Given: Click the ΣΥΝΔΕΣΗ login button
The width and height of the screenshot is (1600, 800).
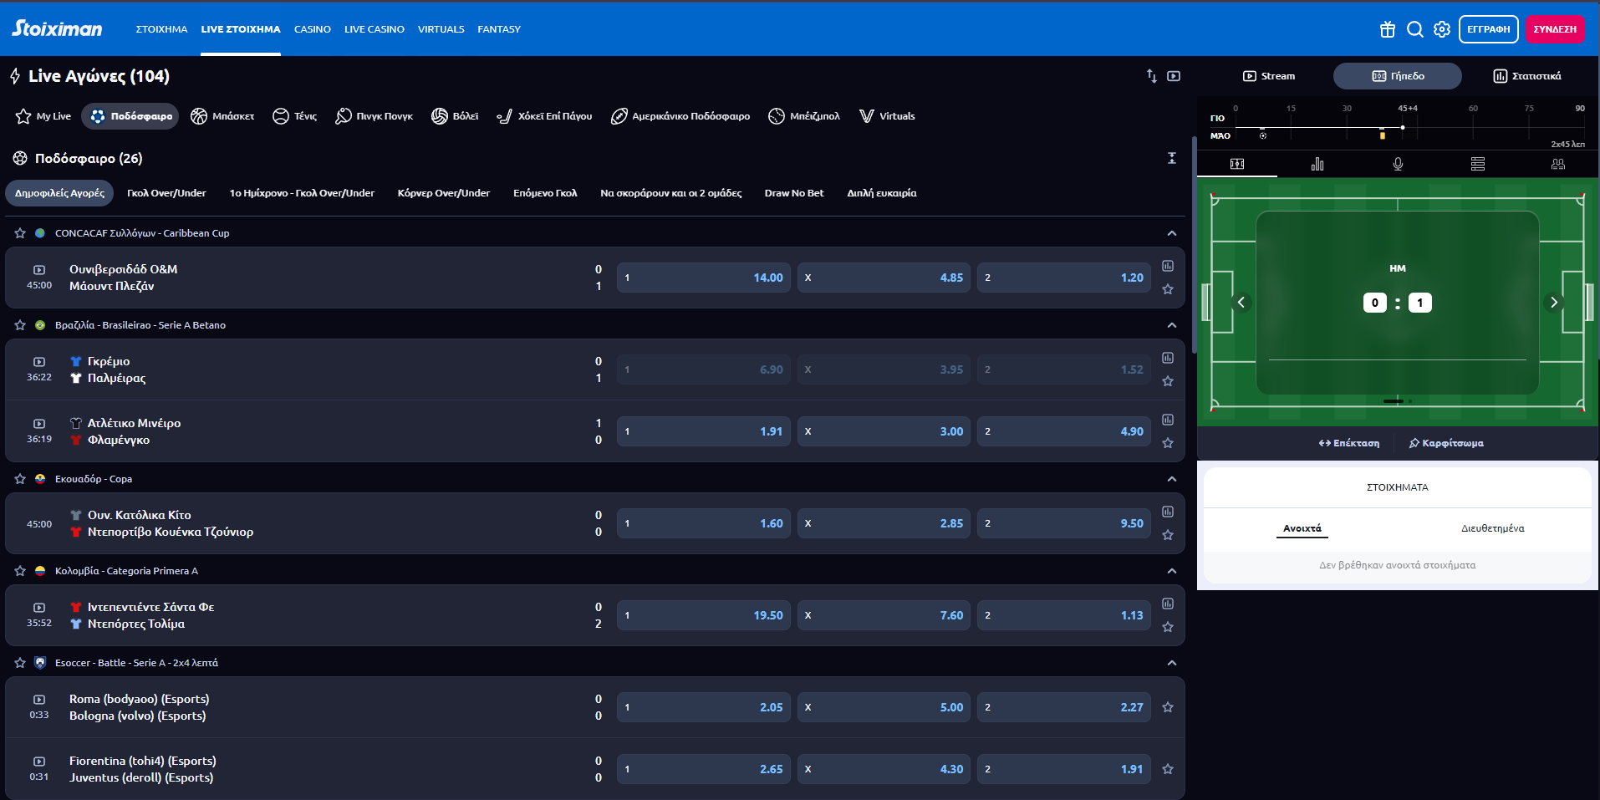Looking at the screenshot, I should 1554,29.
